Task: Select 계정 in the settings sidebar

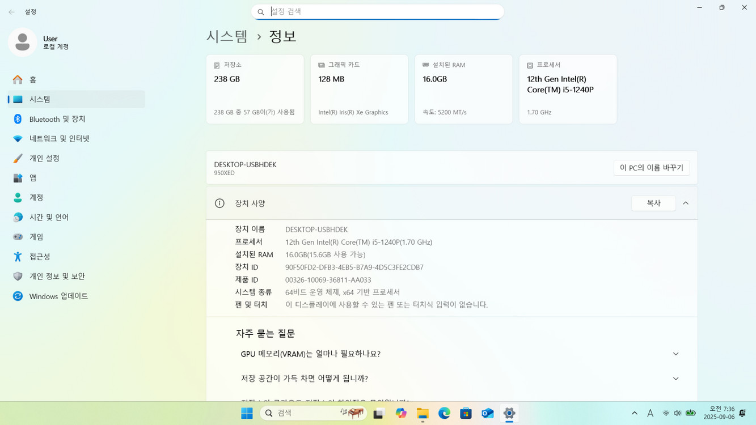Action: [x=36, y=197]
